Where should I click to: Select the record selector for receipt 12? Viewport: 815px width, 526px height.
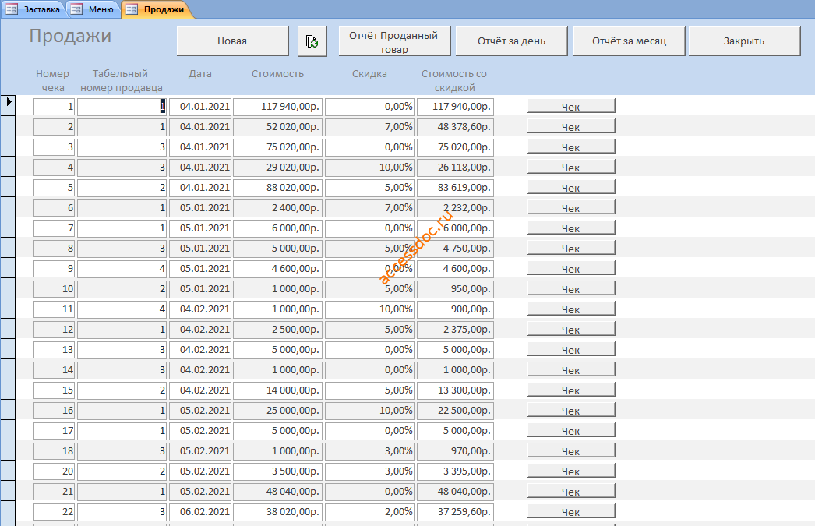pyautogui.click(x=8, y=329)
